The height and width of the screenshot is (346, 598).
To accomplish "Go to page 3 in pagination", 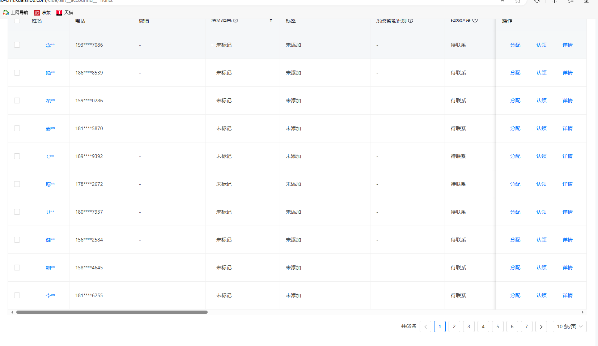I will [x=468, y=326].
